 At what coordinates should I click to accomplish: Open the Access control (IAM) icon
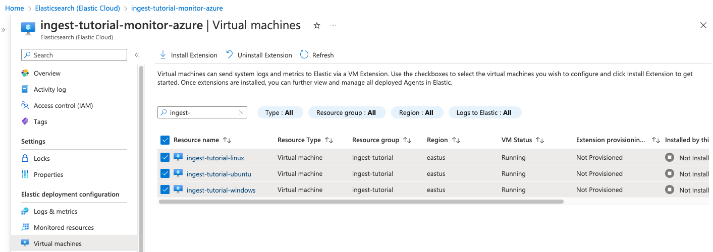[25, 105]
